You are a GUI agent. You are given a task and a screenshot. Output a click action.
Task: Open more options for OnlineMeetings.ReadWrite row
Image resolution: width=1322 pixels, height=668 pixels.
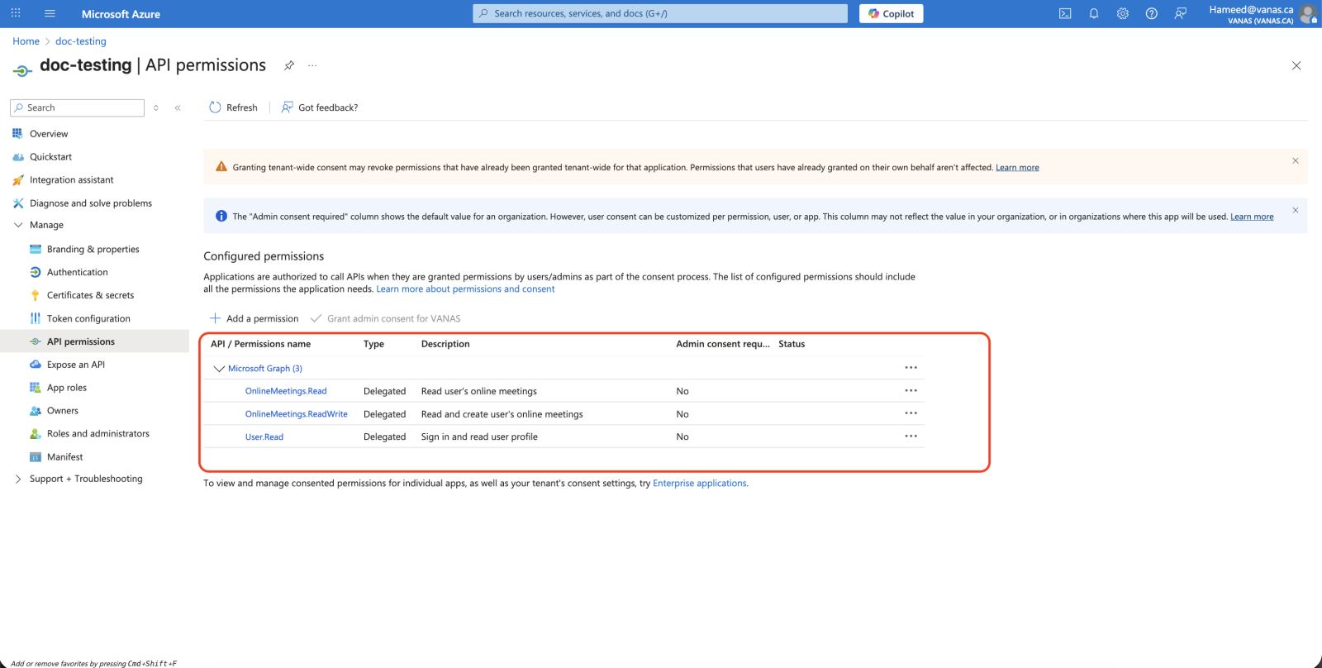(x=911, y=413)
